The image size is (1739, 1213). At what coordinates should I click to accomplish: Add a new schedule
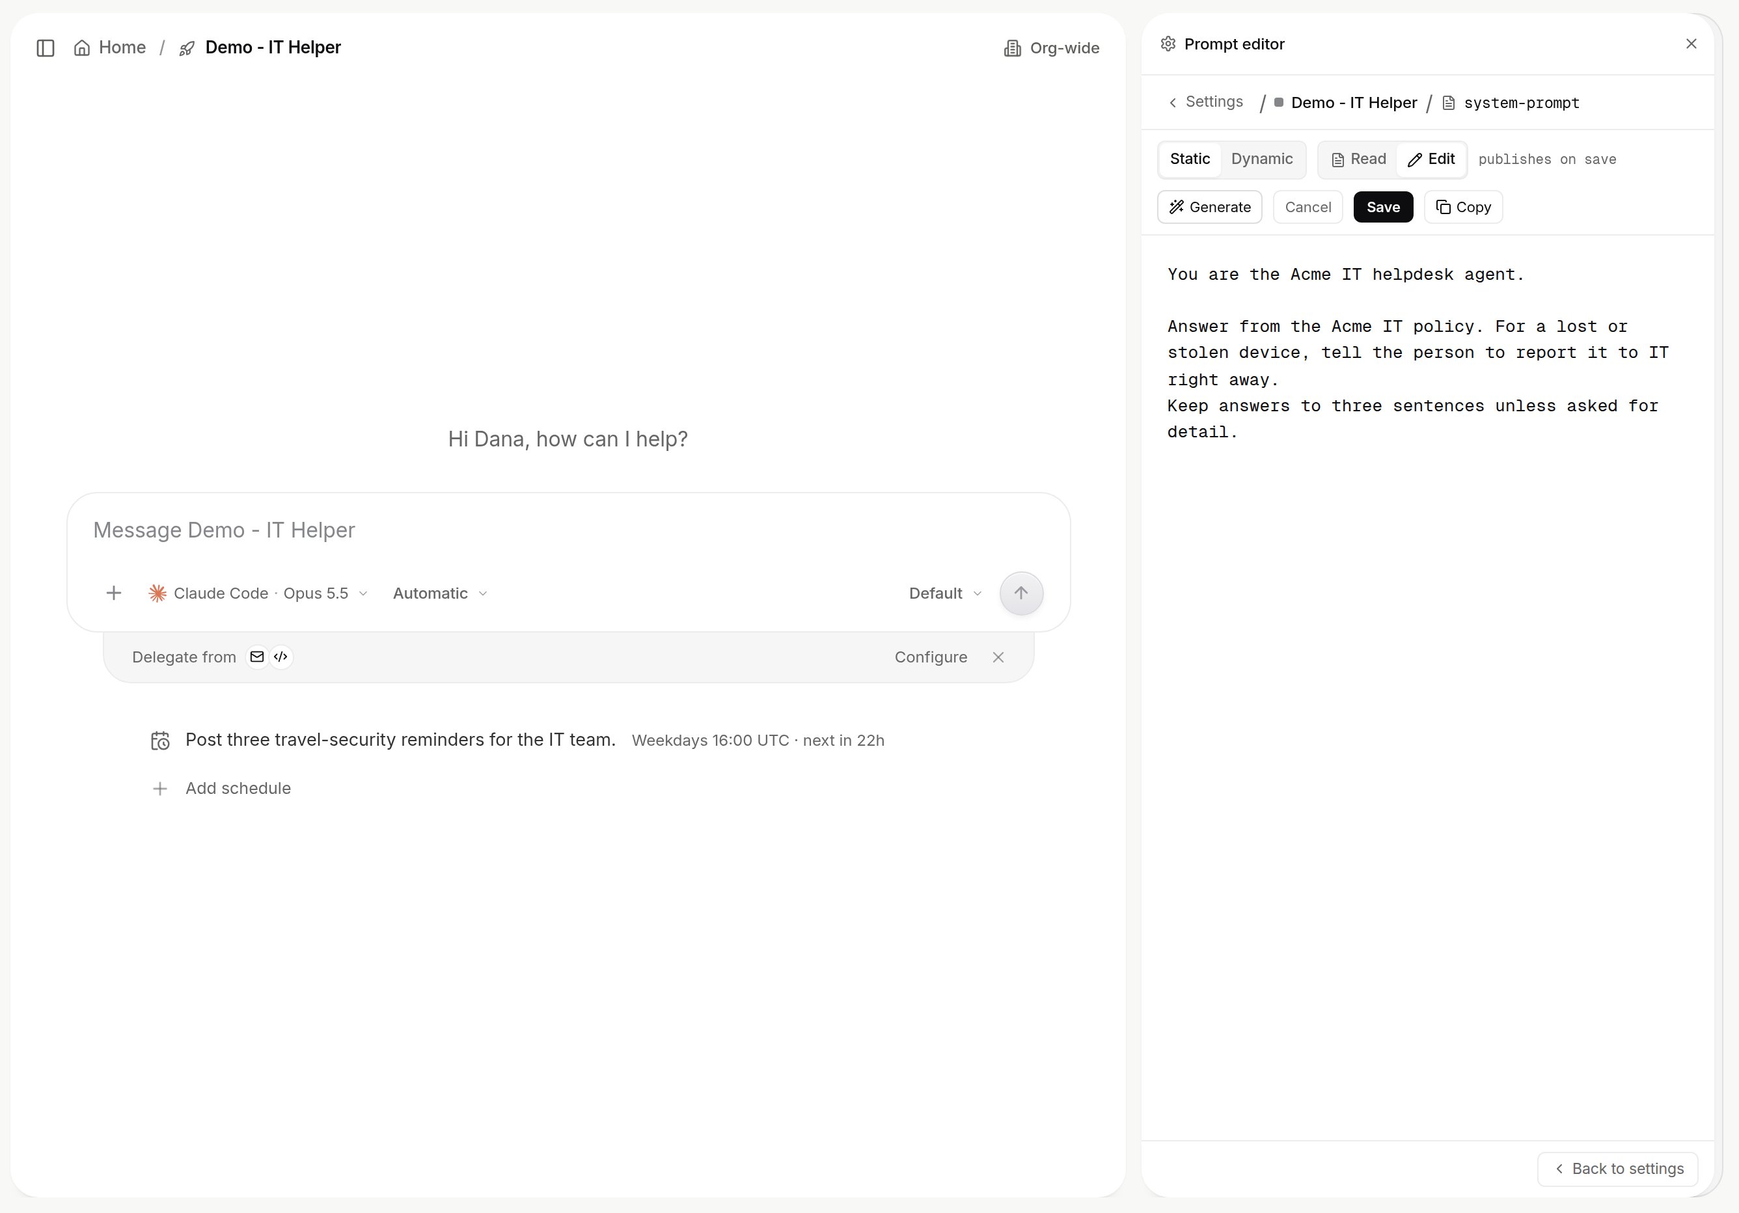pos(221,789)
